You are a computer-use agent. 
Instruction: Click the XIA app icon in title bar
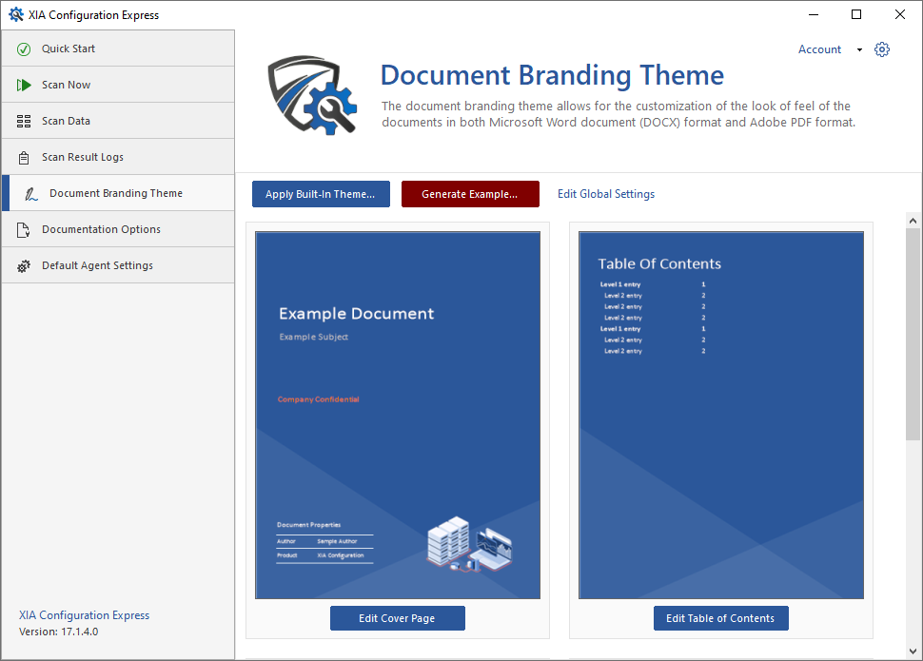[16, 14]
